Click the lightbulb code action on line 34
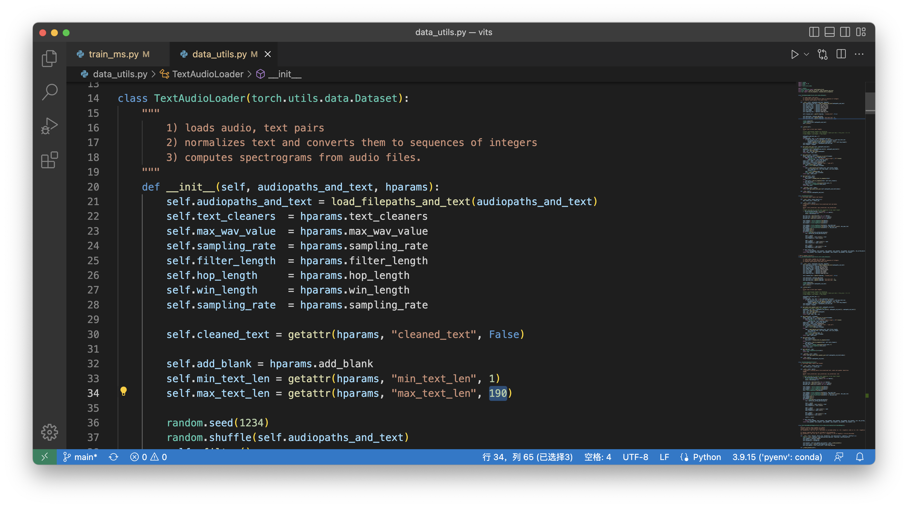This screenshot has width=908, height=508. [x=123, y=391]
